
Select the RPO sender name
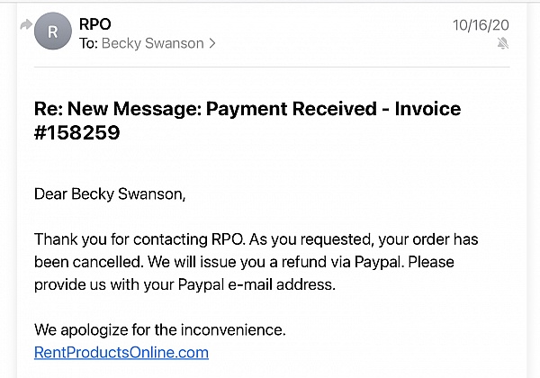[x=95, y=24]
